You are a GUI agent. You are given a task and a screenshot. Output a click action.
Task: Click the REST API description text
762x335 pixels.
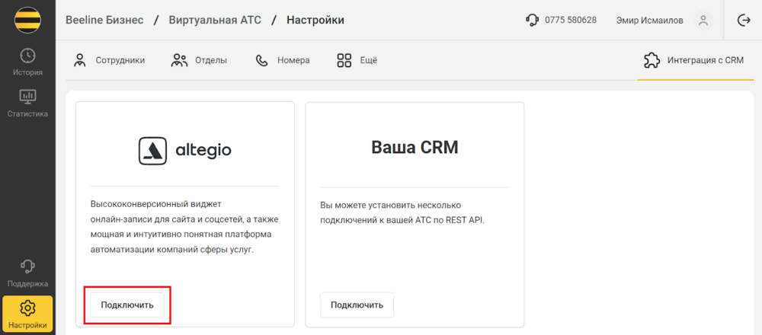(x=402, y=212)
